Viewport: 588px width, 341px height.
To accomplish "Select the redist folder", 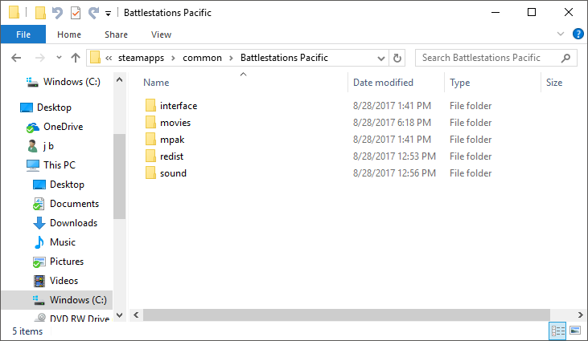I will tap(164, 156).
